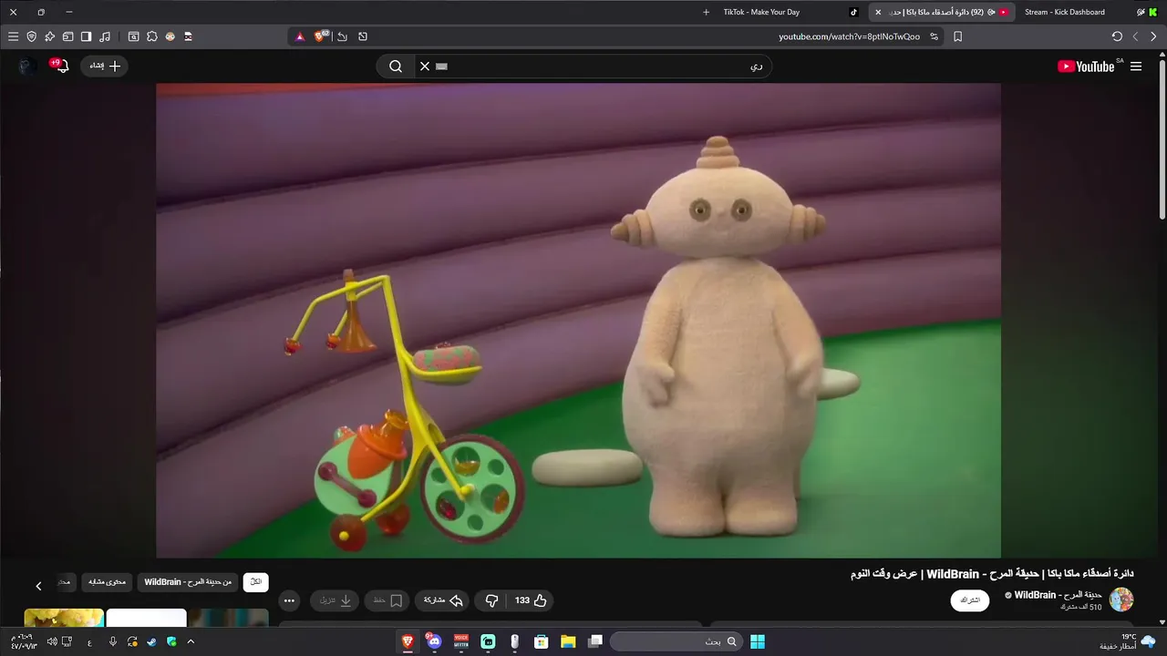This screenshot has height=656, width=1167.
Task: Select the 'From WildBrain' filter chip
Action: tap(188, 581)
